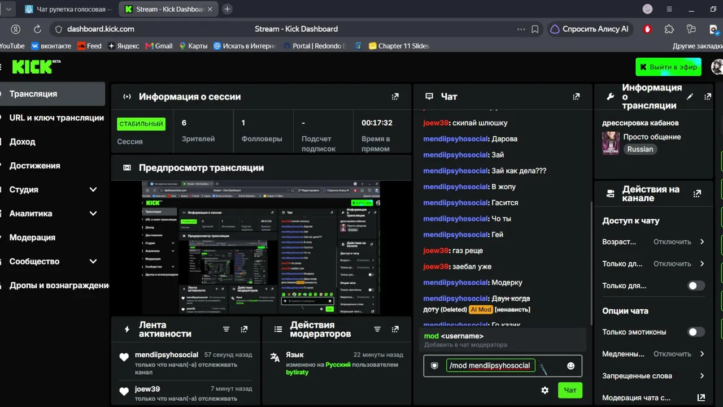Viewport: 723px width, 407px height.
Task: Toggle Только эмотиконы switch
Action: pos(696,332)
